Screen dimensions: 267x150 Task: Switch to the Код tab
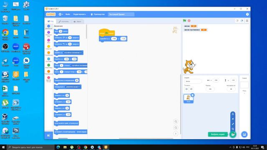(x=50, y=21)
